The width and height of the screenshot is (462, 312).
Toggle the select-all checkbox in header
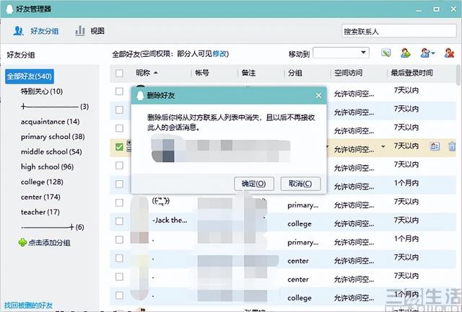[x=119, y=73]
